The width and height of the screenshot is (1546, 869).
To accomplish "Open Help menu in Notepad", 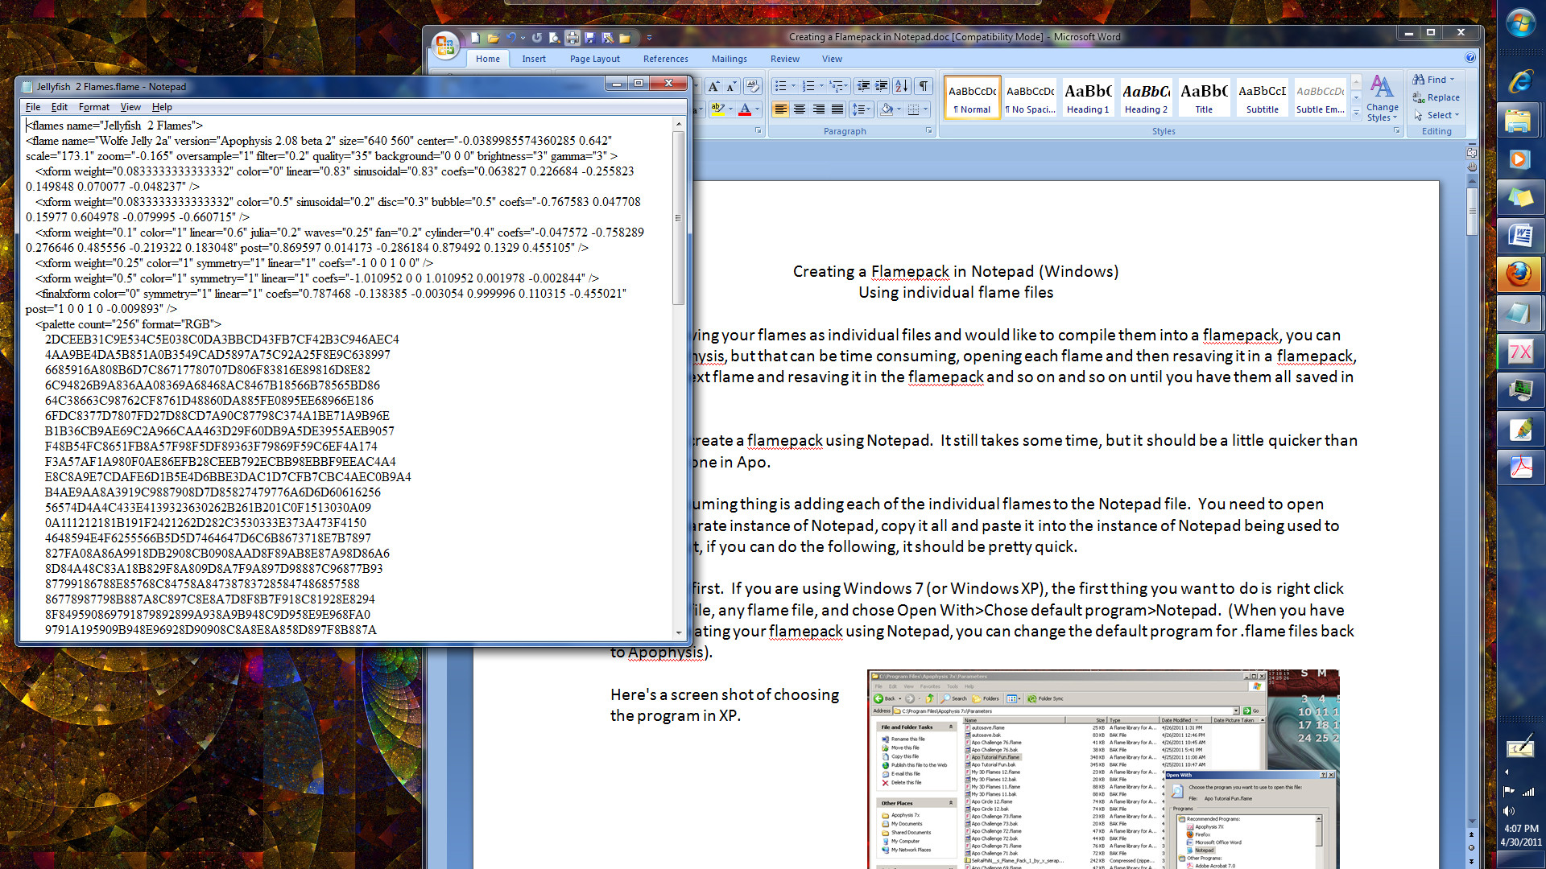I will [162, 107].
